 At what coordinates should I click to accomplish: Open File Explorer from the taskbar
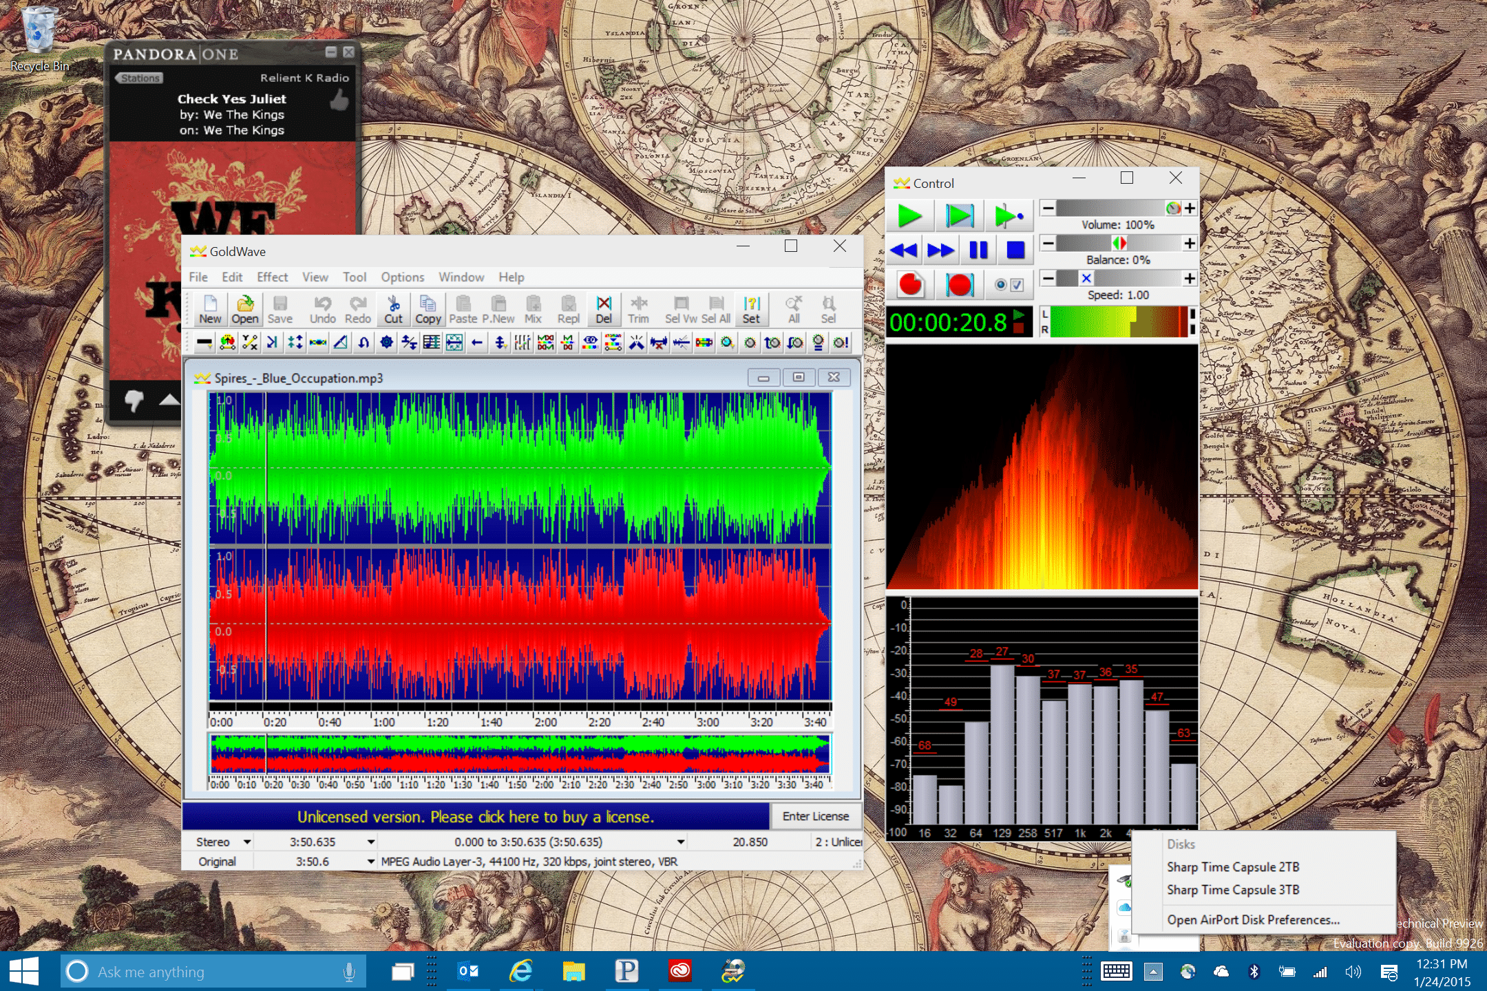pos(573,972)
